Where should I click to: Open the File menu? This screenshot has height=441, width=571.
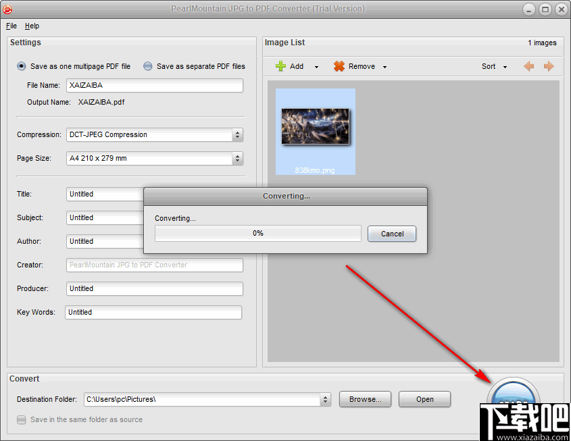coord(11,26)
